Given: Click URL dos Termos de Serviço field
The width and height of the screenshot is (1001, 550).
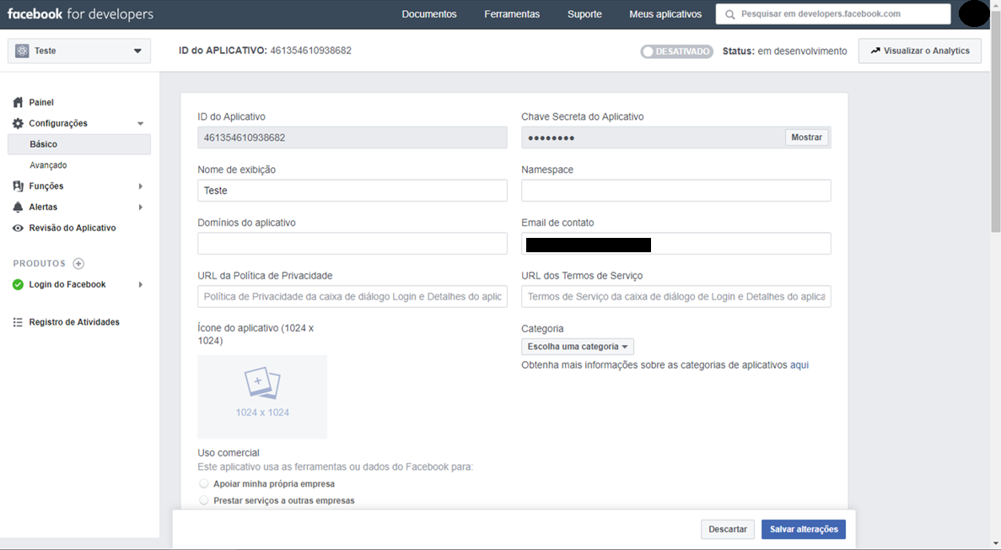Looking at the screenshot, I should [676, 296].
